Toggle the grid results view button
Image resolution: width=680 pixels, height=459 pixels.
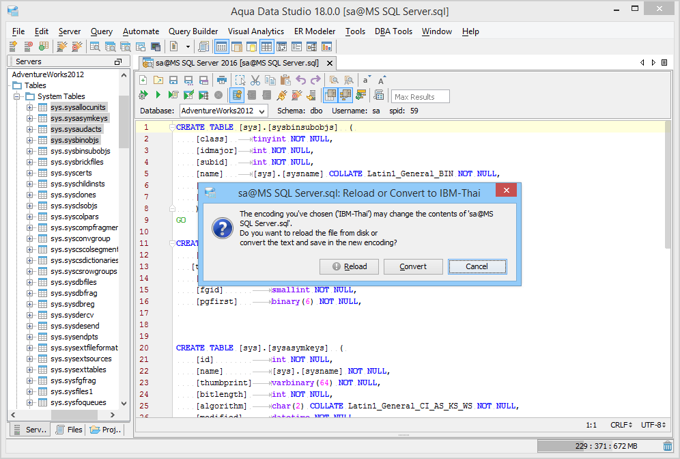pos(330,95)
